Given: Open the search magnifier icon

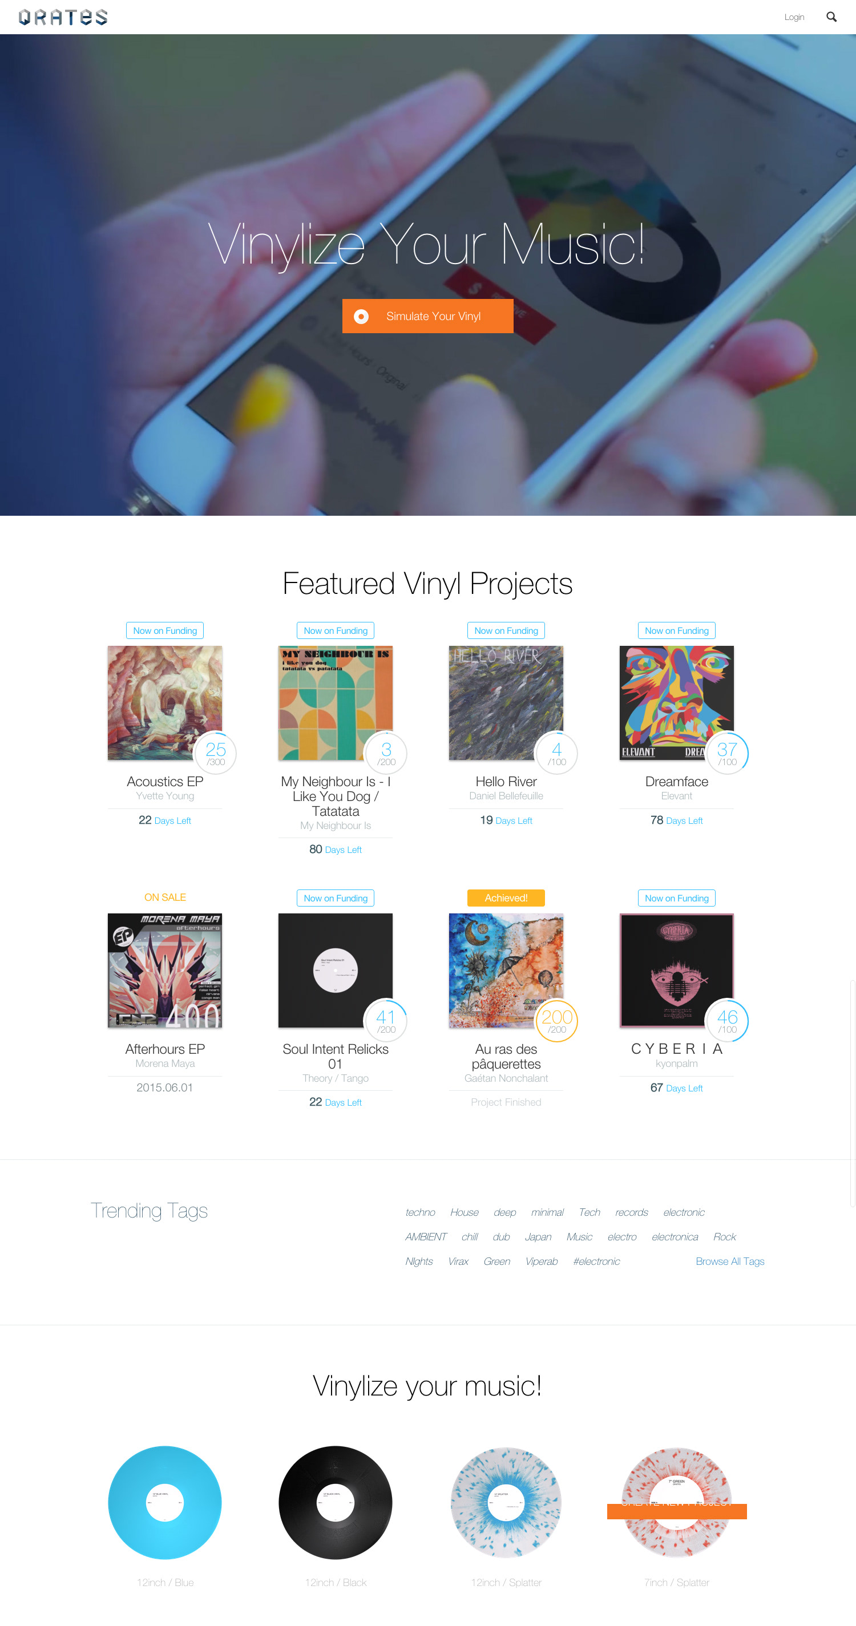Looking at the screenshot, I should [x=831, y=17].
